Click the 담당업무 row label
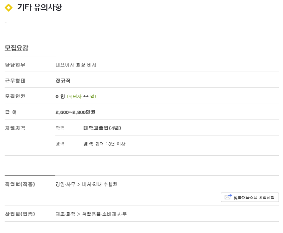 [14, 65]
